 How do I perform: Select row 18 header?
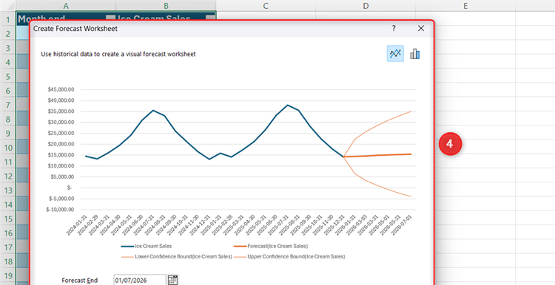coord(7,261)
